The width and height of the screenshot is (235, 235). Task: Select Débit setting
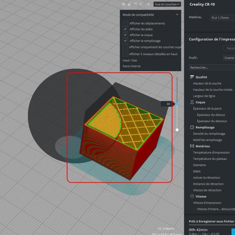[197, 171]
